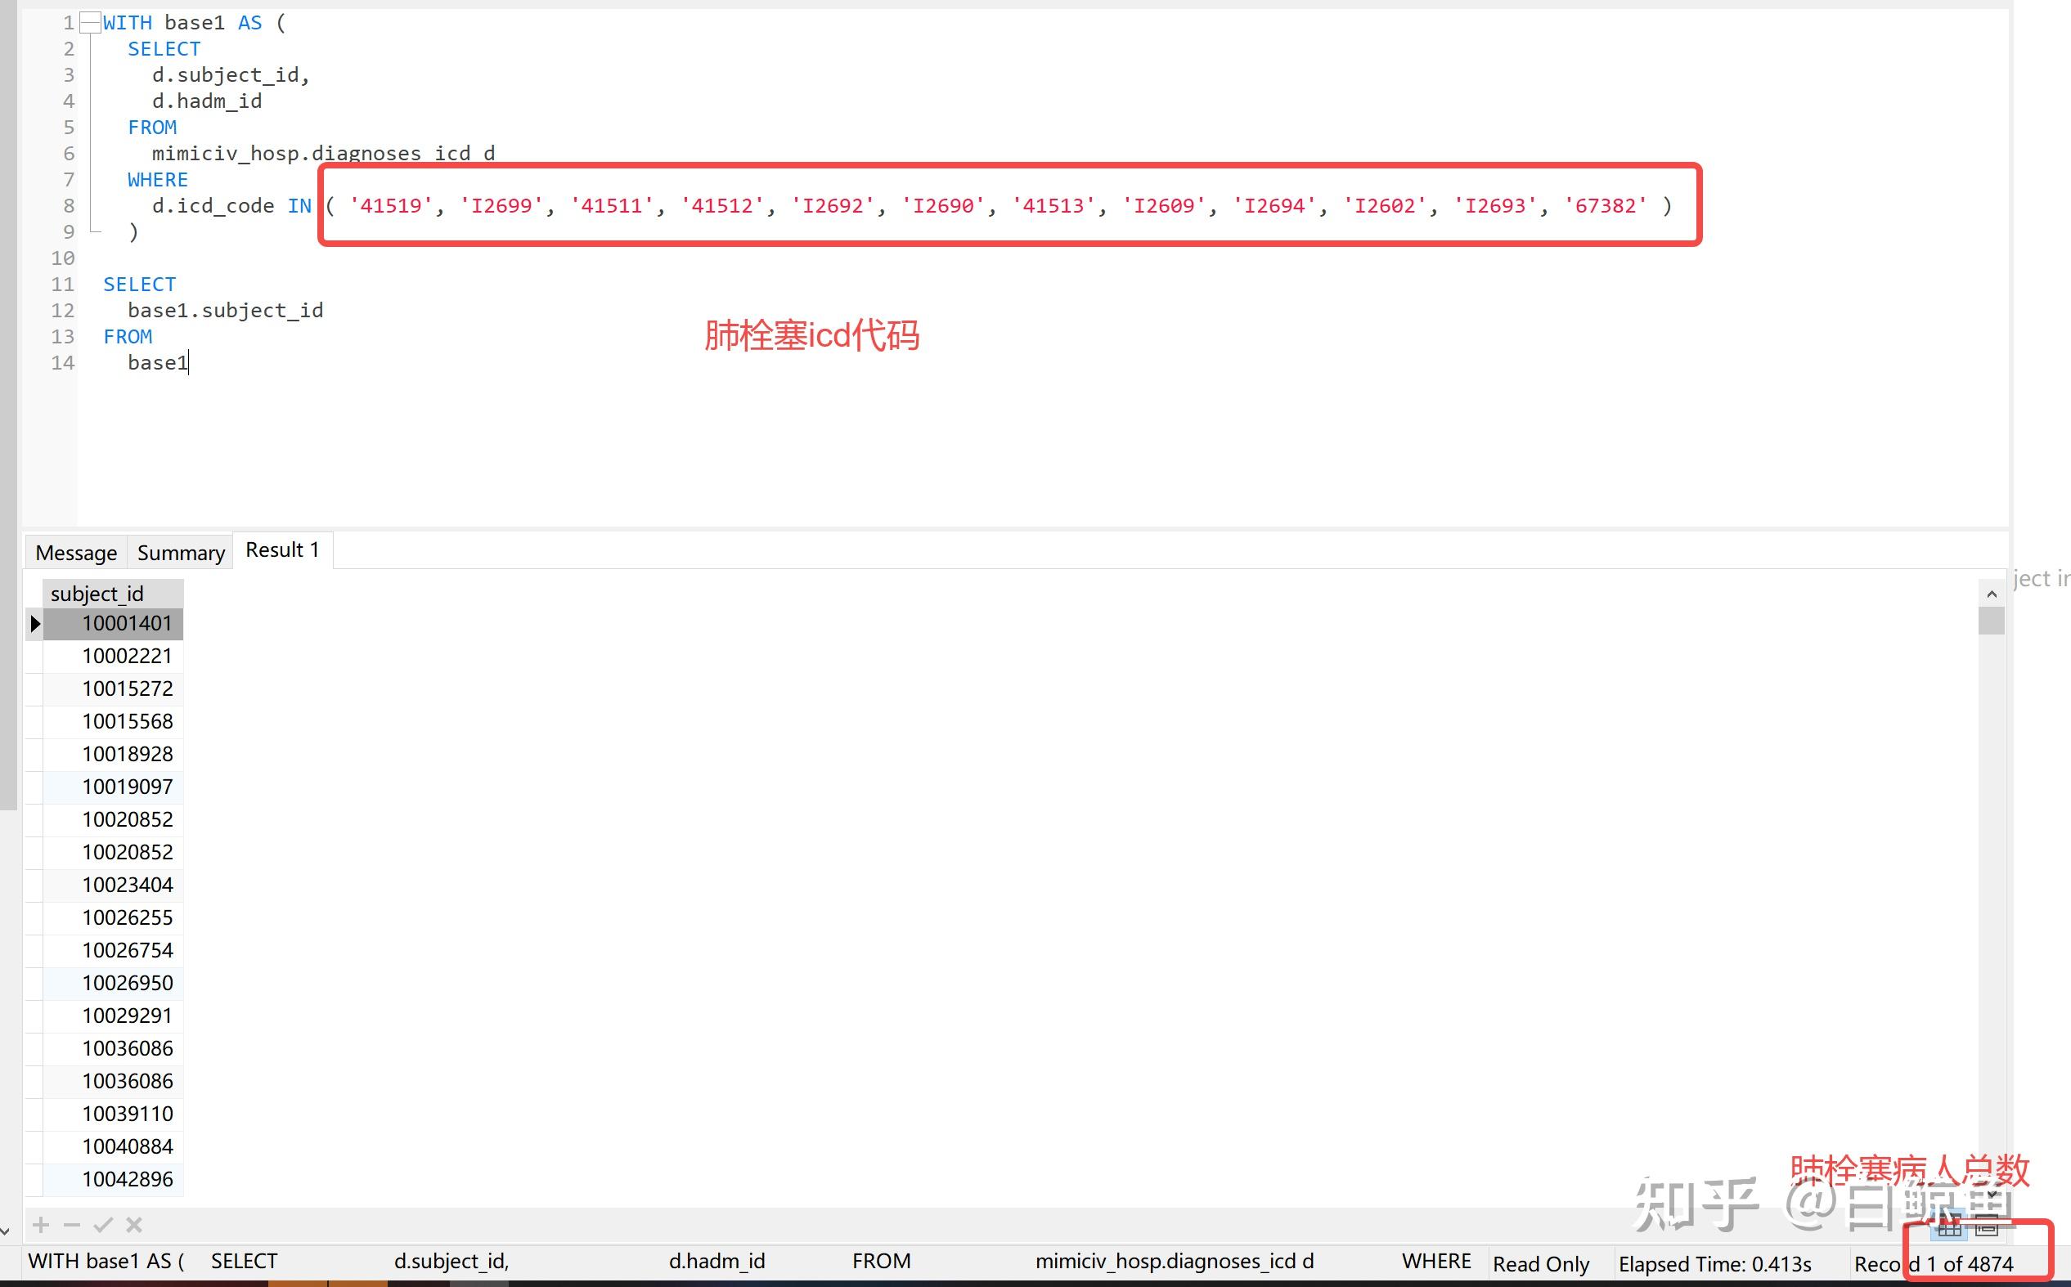Delete selected row with the minus icon

(70, 1225)
